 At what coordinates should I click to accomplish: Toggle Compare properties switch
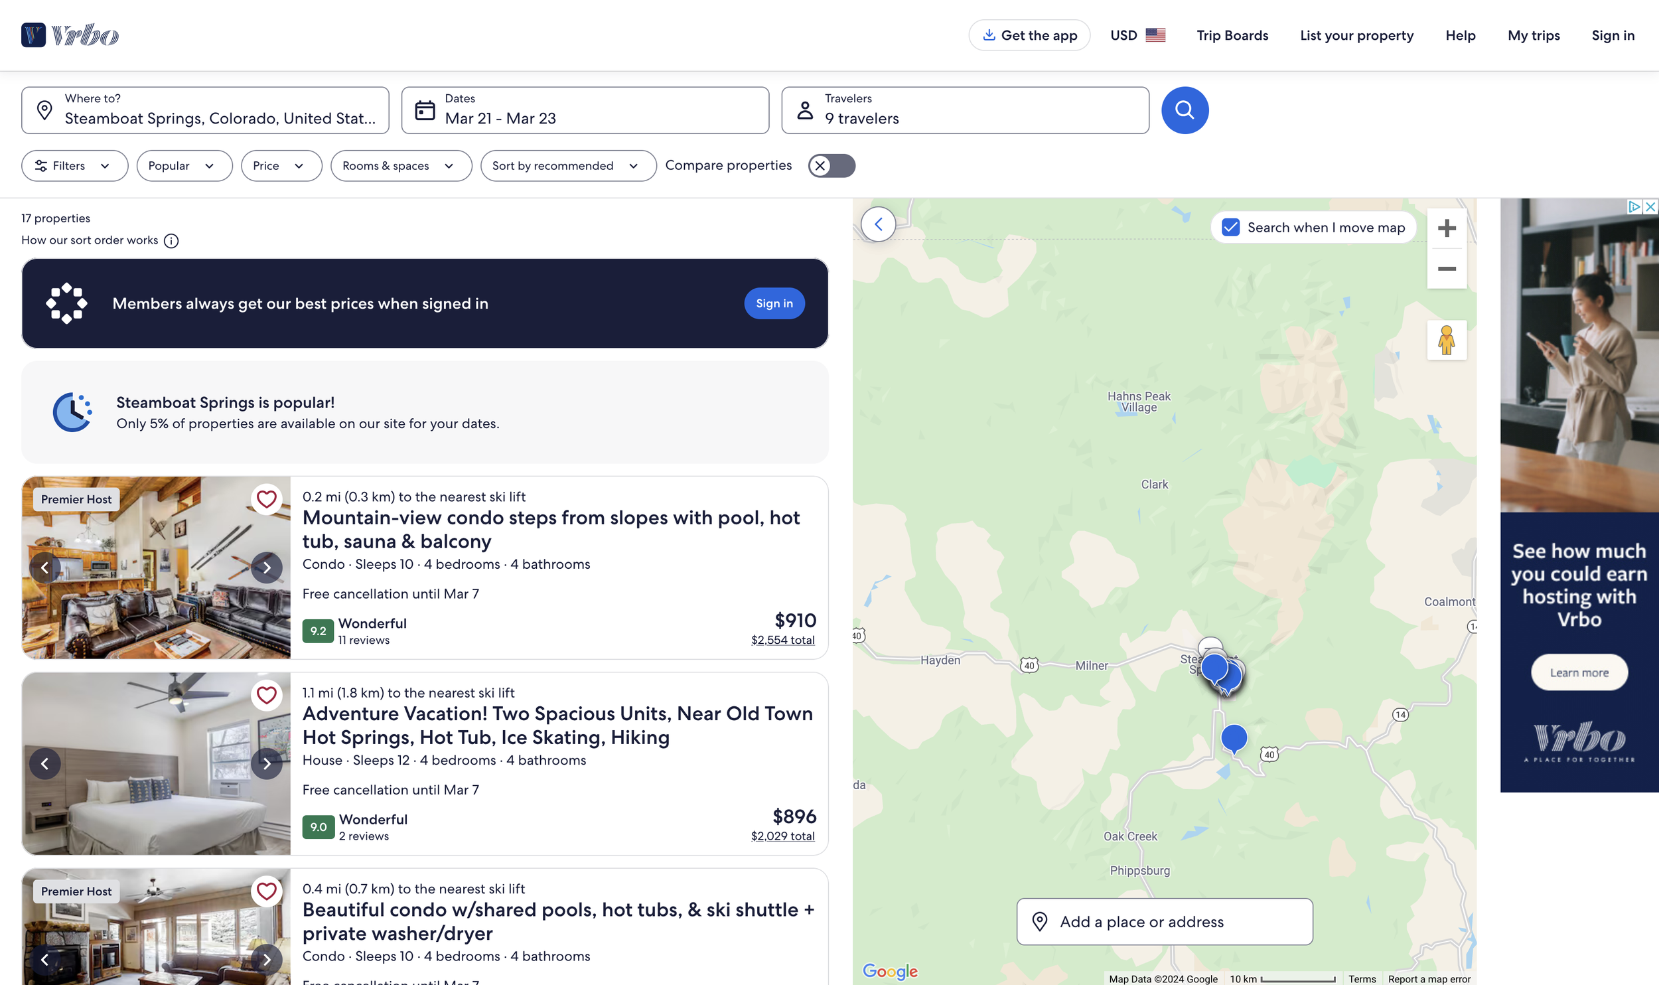pos(831,166)
